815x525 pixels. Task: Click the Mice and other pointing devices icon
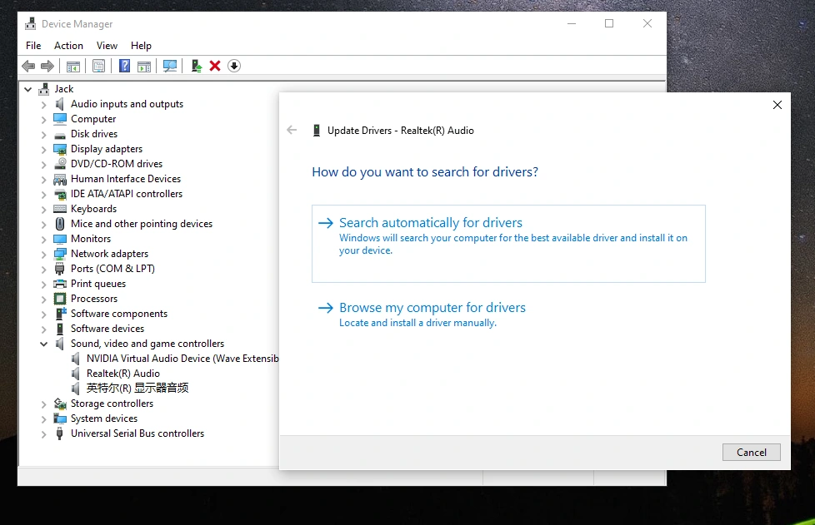coord(60,224)
